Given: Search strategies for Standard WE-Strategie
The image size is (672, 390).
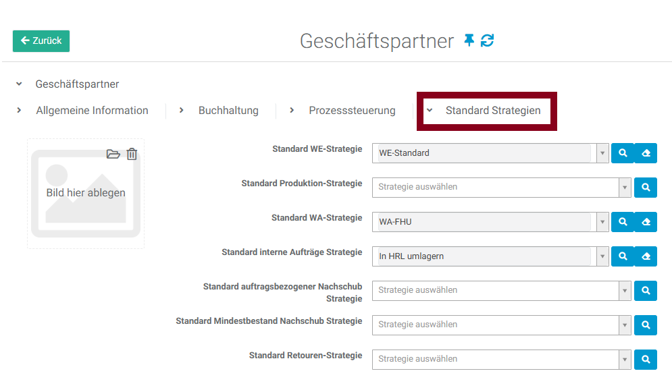Looking at the screenshot, I should click(623, 153).
